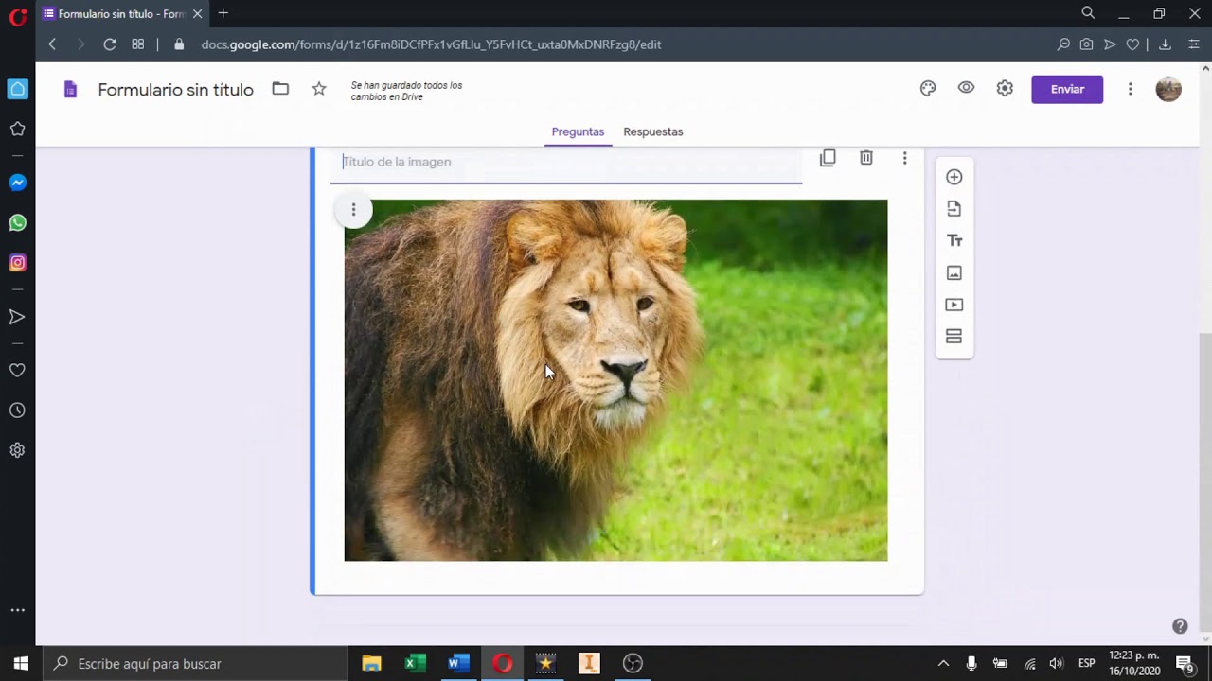Open Instagram in the Opera sidebar
Screen dimensions: 1212x681
17,263
